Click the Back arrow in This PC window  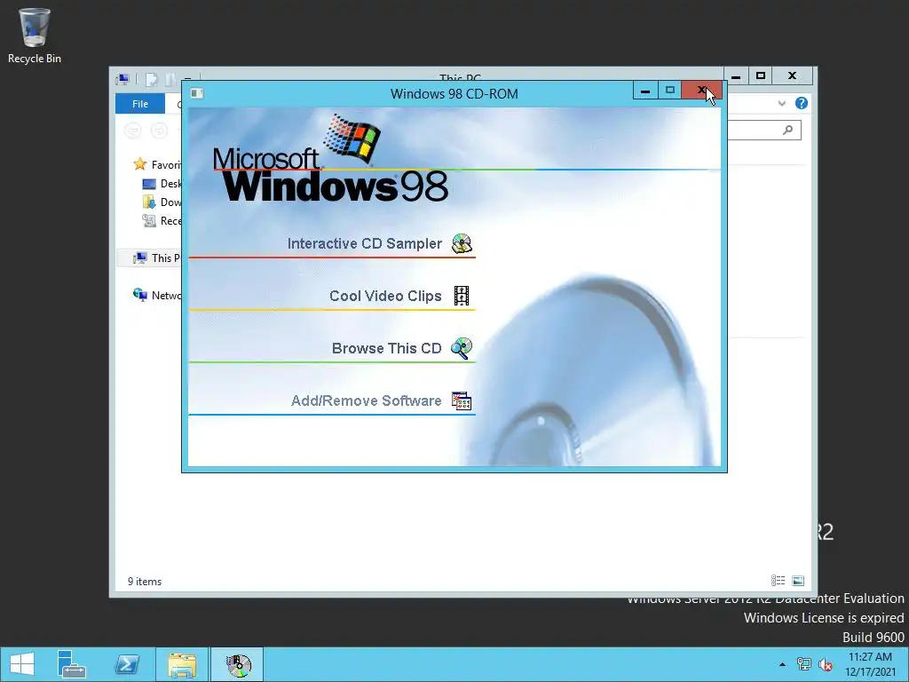click(133, 131)
